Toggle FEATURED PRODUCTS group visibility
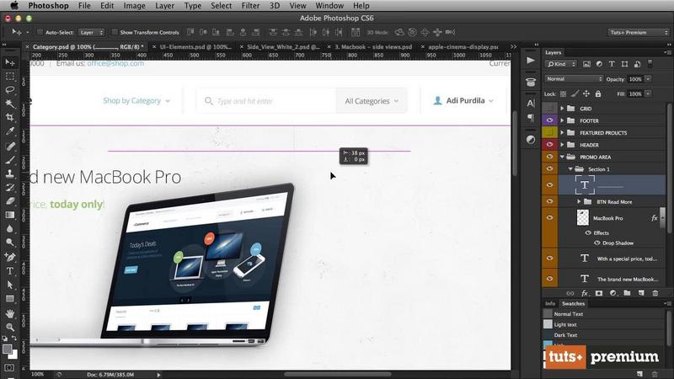This screenshot has height=379, width=674. click(x=549, y=132)
